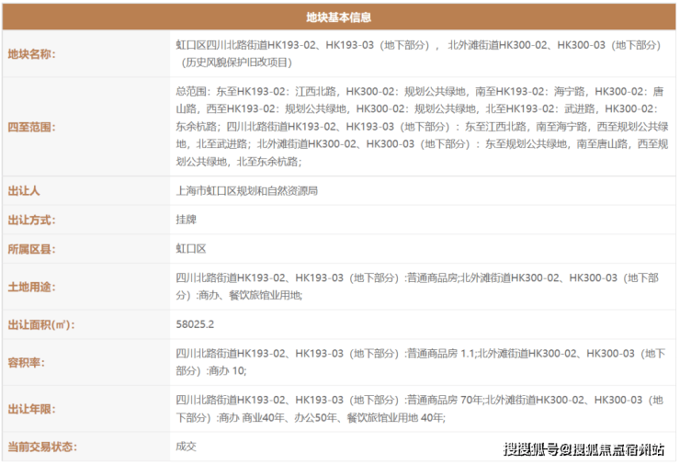Click the 出让方式 row label
The width and height of the screenshot is (680, 464).
tap(32, 220)
